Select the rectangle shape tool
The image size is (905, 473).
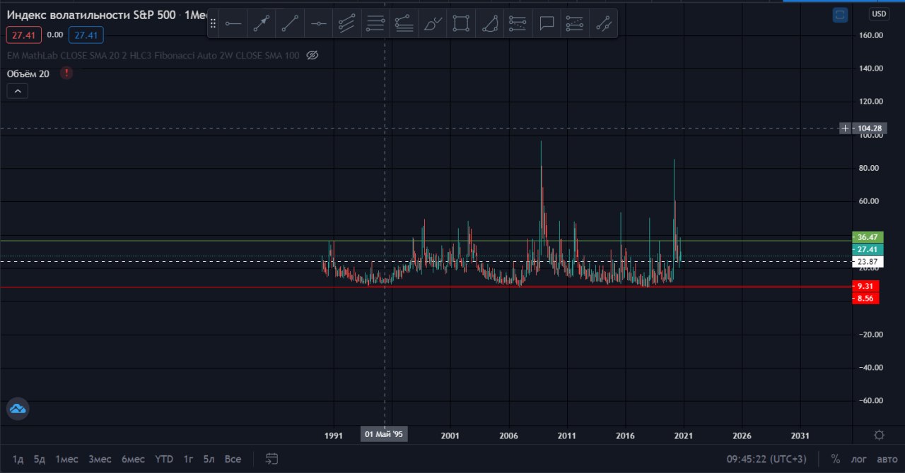point(461,23)
